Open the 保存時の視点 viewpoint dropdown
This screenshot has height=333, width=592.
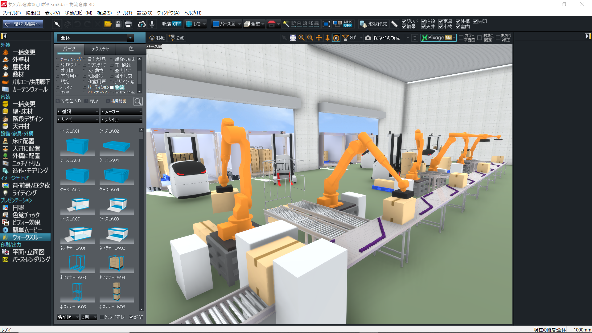[408, 38]
